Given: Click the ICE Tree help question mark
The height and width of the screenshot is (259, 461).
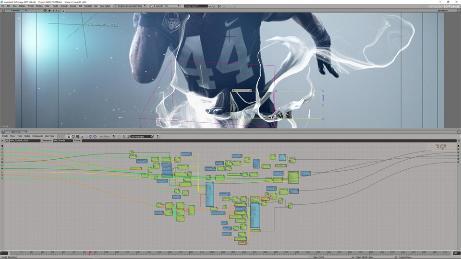Looking at the screenshot, I should point(158,137).
